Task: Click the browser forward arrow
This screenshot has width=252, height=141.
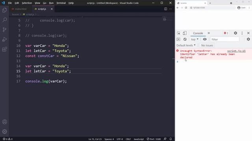Action: (x=182, y=8)
